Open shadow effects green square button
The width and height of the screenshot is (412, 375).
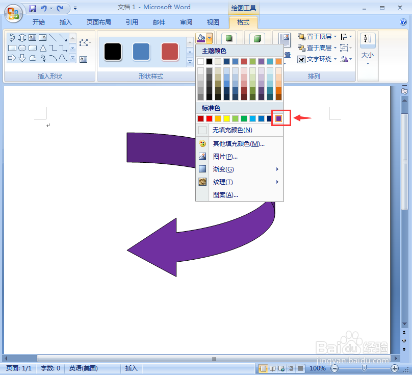click(229, 38)
